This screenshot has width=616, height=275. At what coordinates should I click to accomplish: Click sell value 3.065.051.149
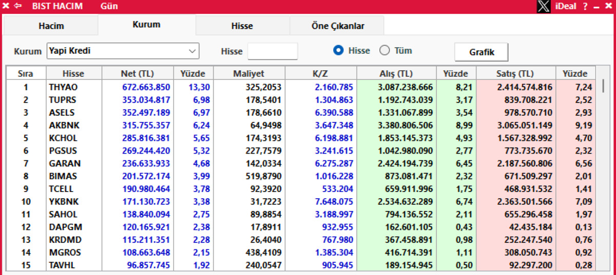pos(525,125)
